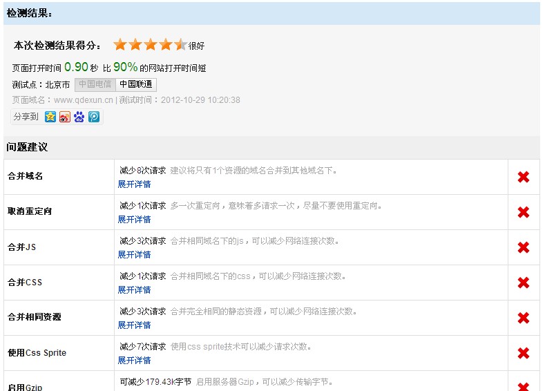Viewport: 545px width, 391px height.
Task: Click red X in 合并域名 row
Action: (x=523, y=177)
